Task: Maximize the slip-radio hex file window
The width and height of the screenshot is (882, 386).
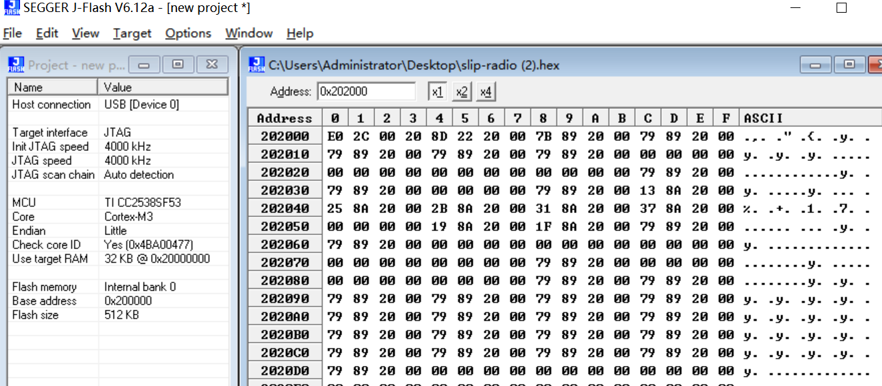Action: point(849,65)
